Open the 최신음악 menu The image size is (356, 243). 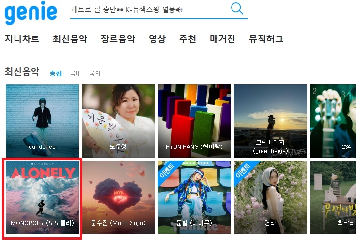coord(70,39)
